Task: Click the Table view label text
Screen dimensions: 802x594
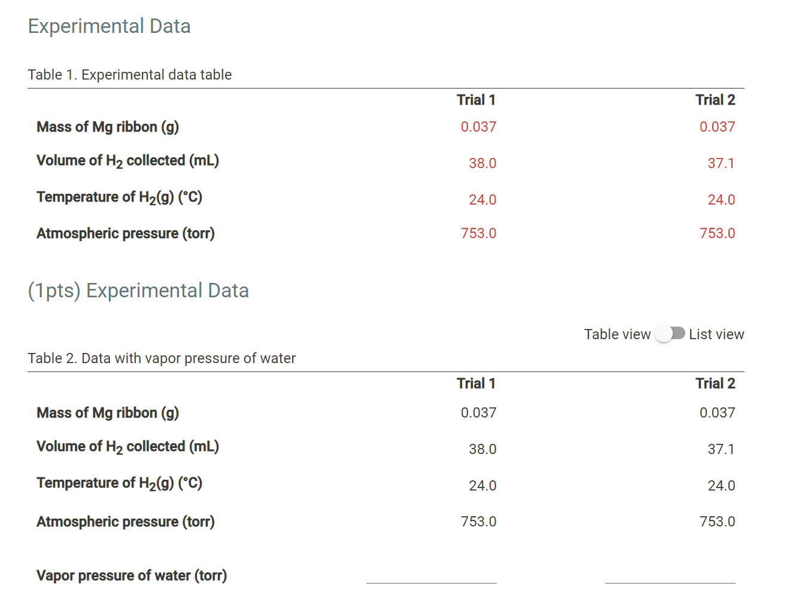Action: (617, 334)
